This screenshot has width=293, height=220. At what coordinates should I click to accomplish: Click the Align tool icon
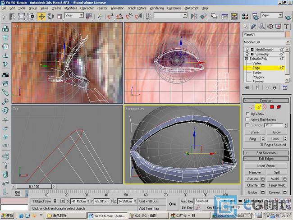[203, 17]
